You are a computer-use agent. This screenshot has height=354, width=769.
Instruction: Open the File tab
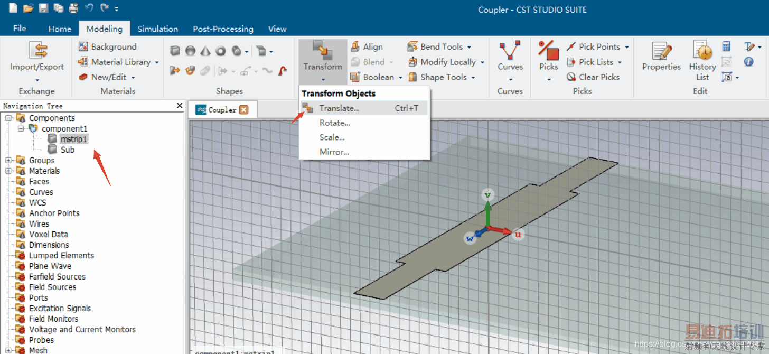(x=20, y=29)
